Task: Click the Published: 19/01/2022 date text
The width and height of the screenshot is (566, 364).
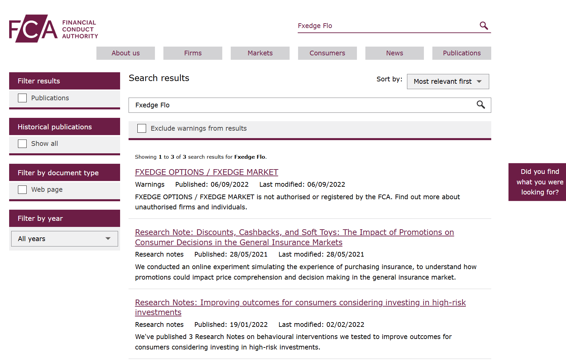Action: tap(231, 324)
